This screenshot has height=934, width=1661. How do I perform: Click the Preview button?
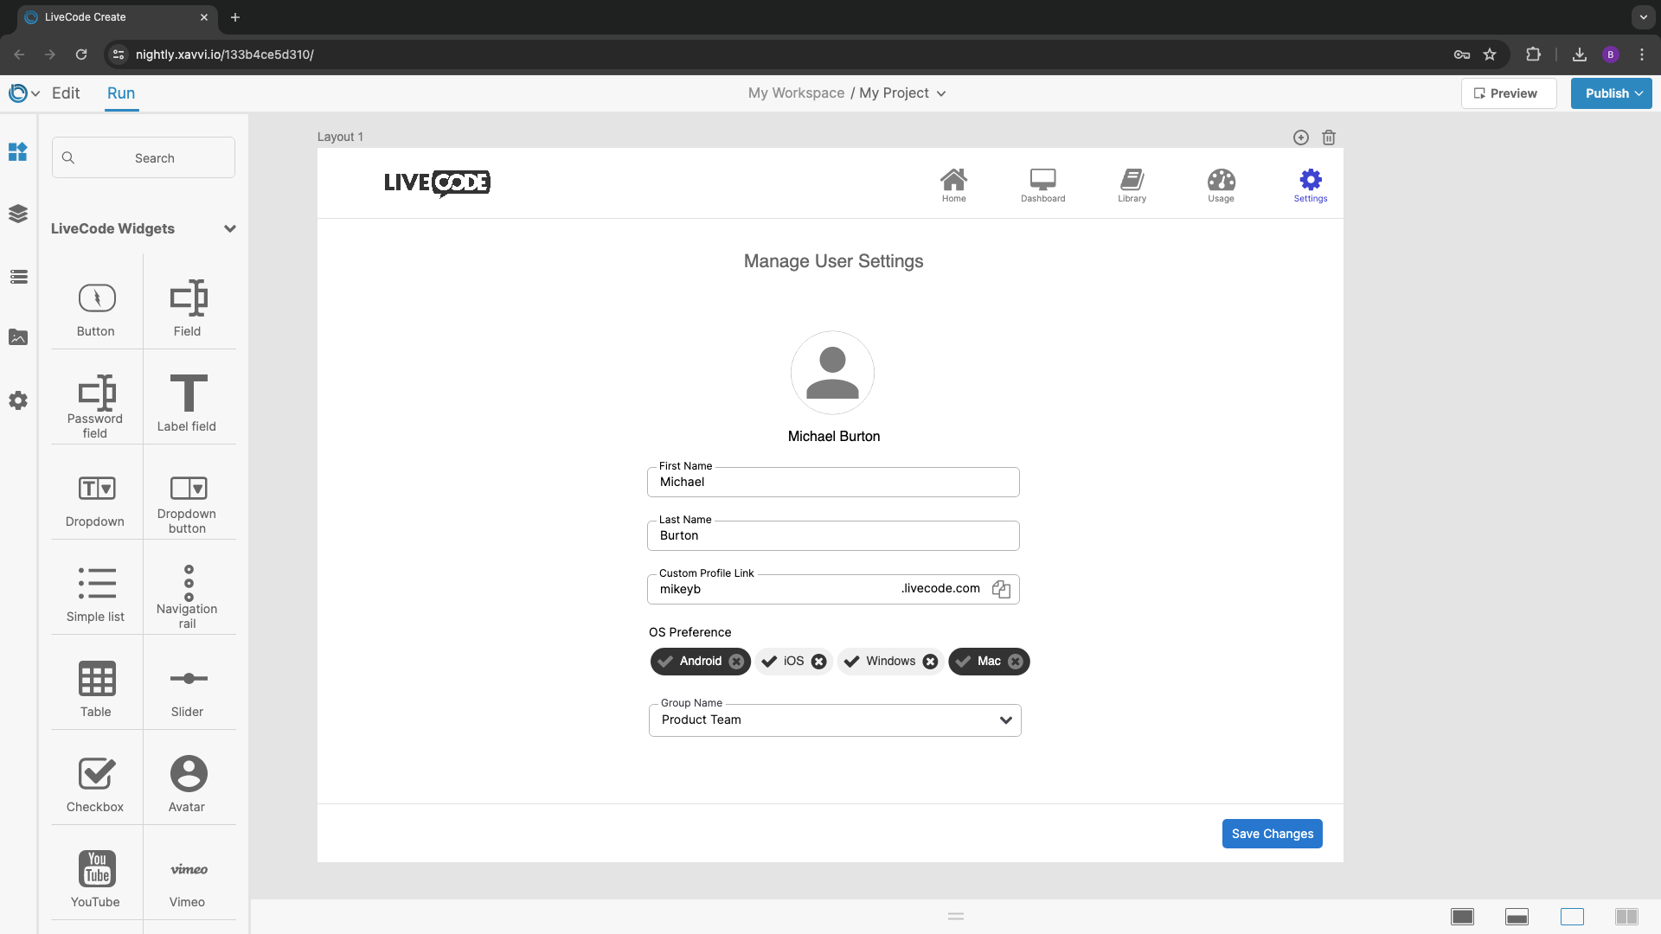tap(1508, 93)
